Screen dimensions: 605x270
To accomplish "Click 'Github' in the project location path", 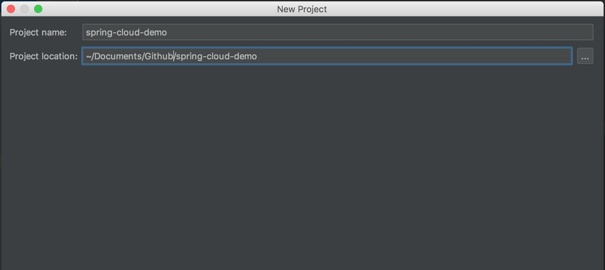I will point(159,56).
